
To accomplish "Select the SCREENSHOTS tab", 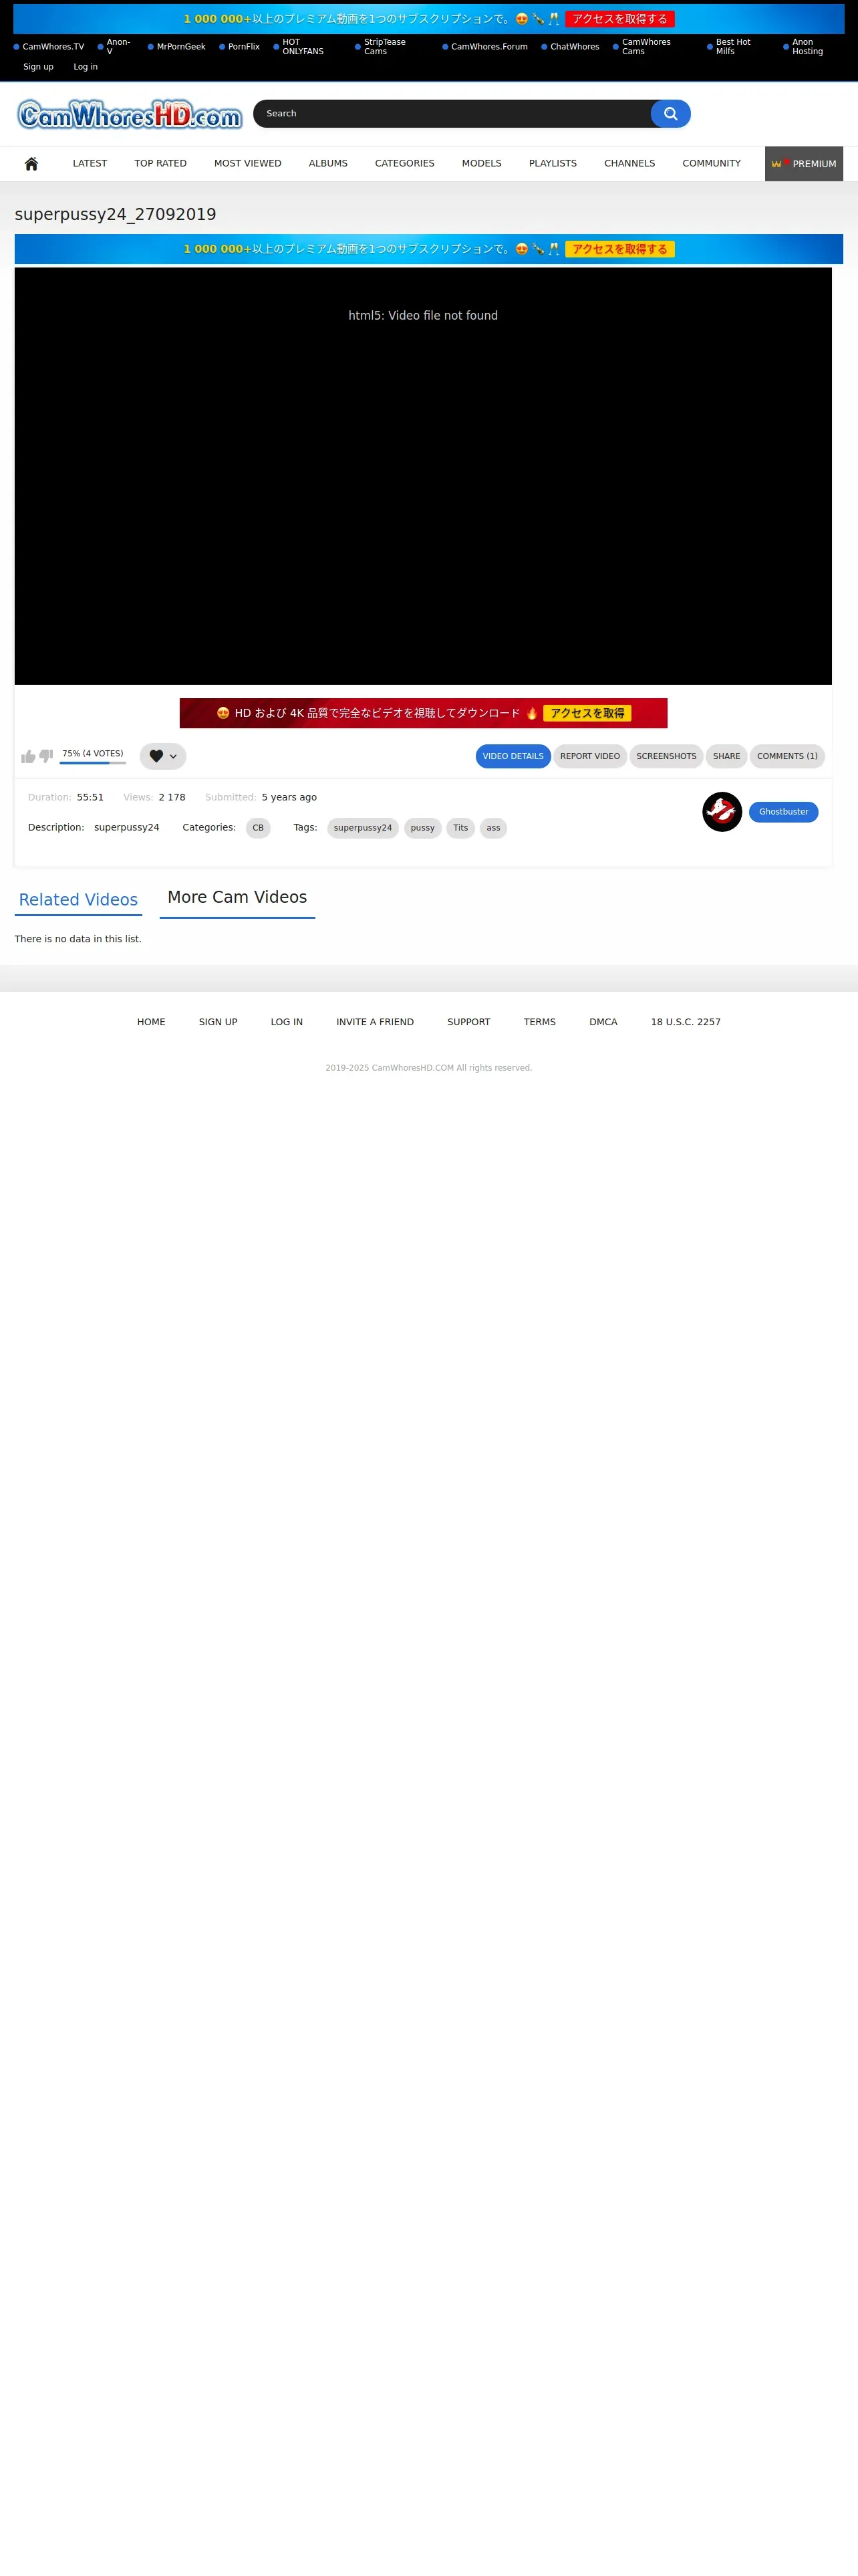I will pos(666,757).
